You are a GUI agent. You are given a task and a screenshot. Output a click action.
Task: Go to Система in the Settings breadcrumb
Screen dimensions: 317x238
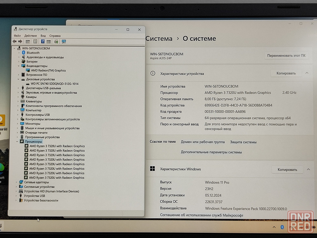(159, 38)
